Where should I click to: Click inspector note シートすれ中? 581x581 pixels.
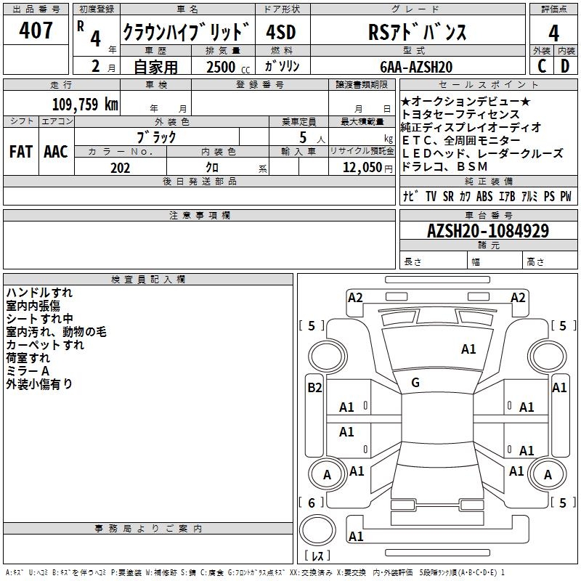pos(40,319)
